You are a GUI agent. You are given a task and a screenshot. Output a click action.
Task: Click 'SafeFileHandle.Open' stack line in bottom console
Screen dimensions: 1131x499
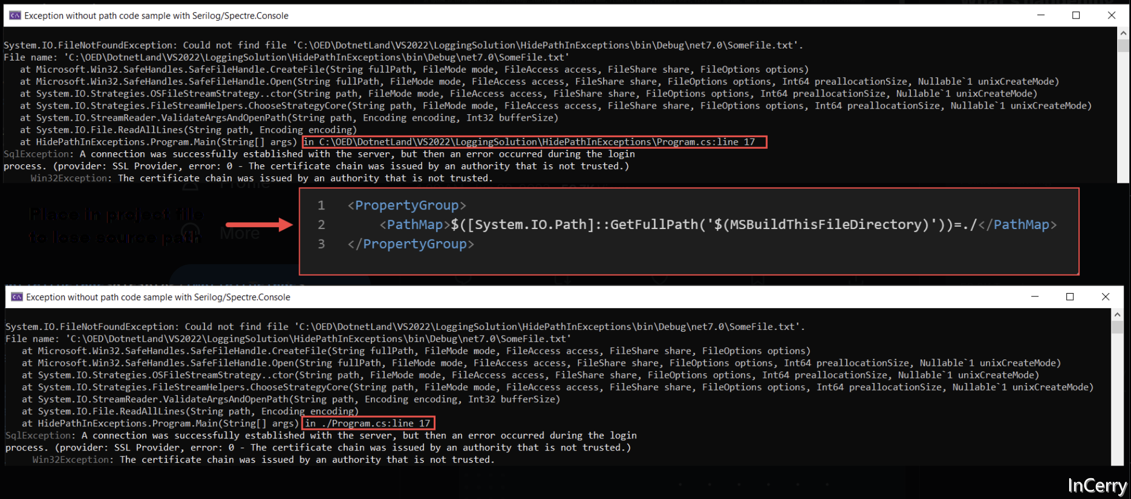coord(541,363)
